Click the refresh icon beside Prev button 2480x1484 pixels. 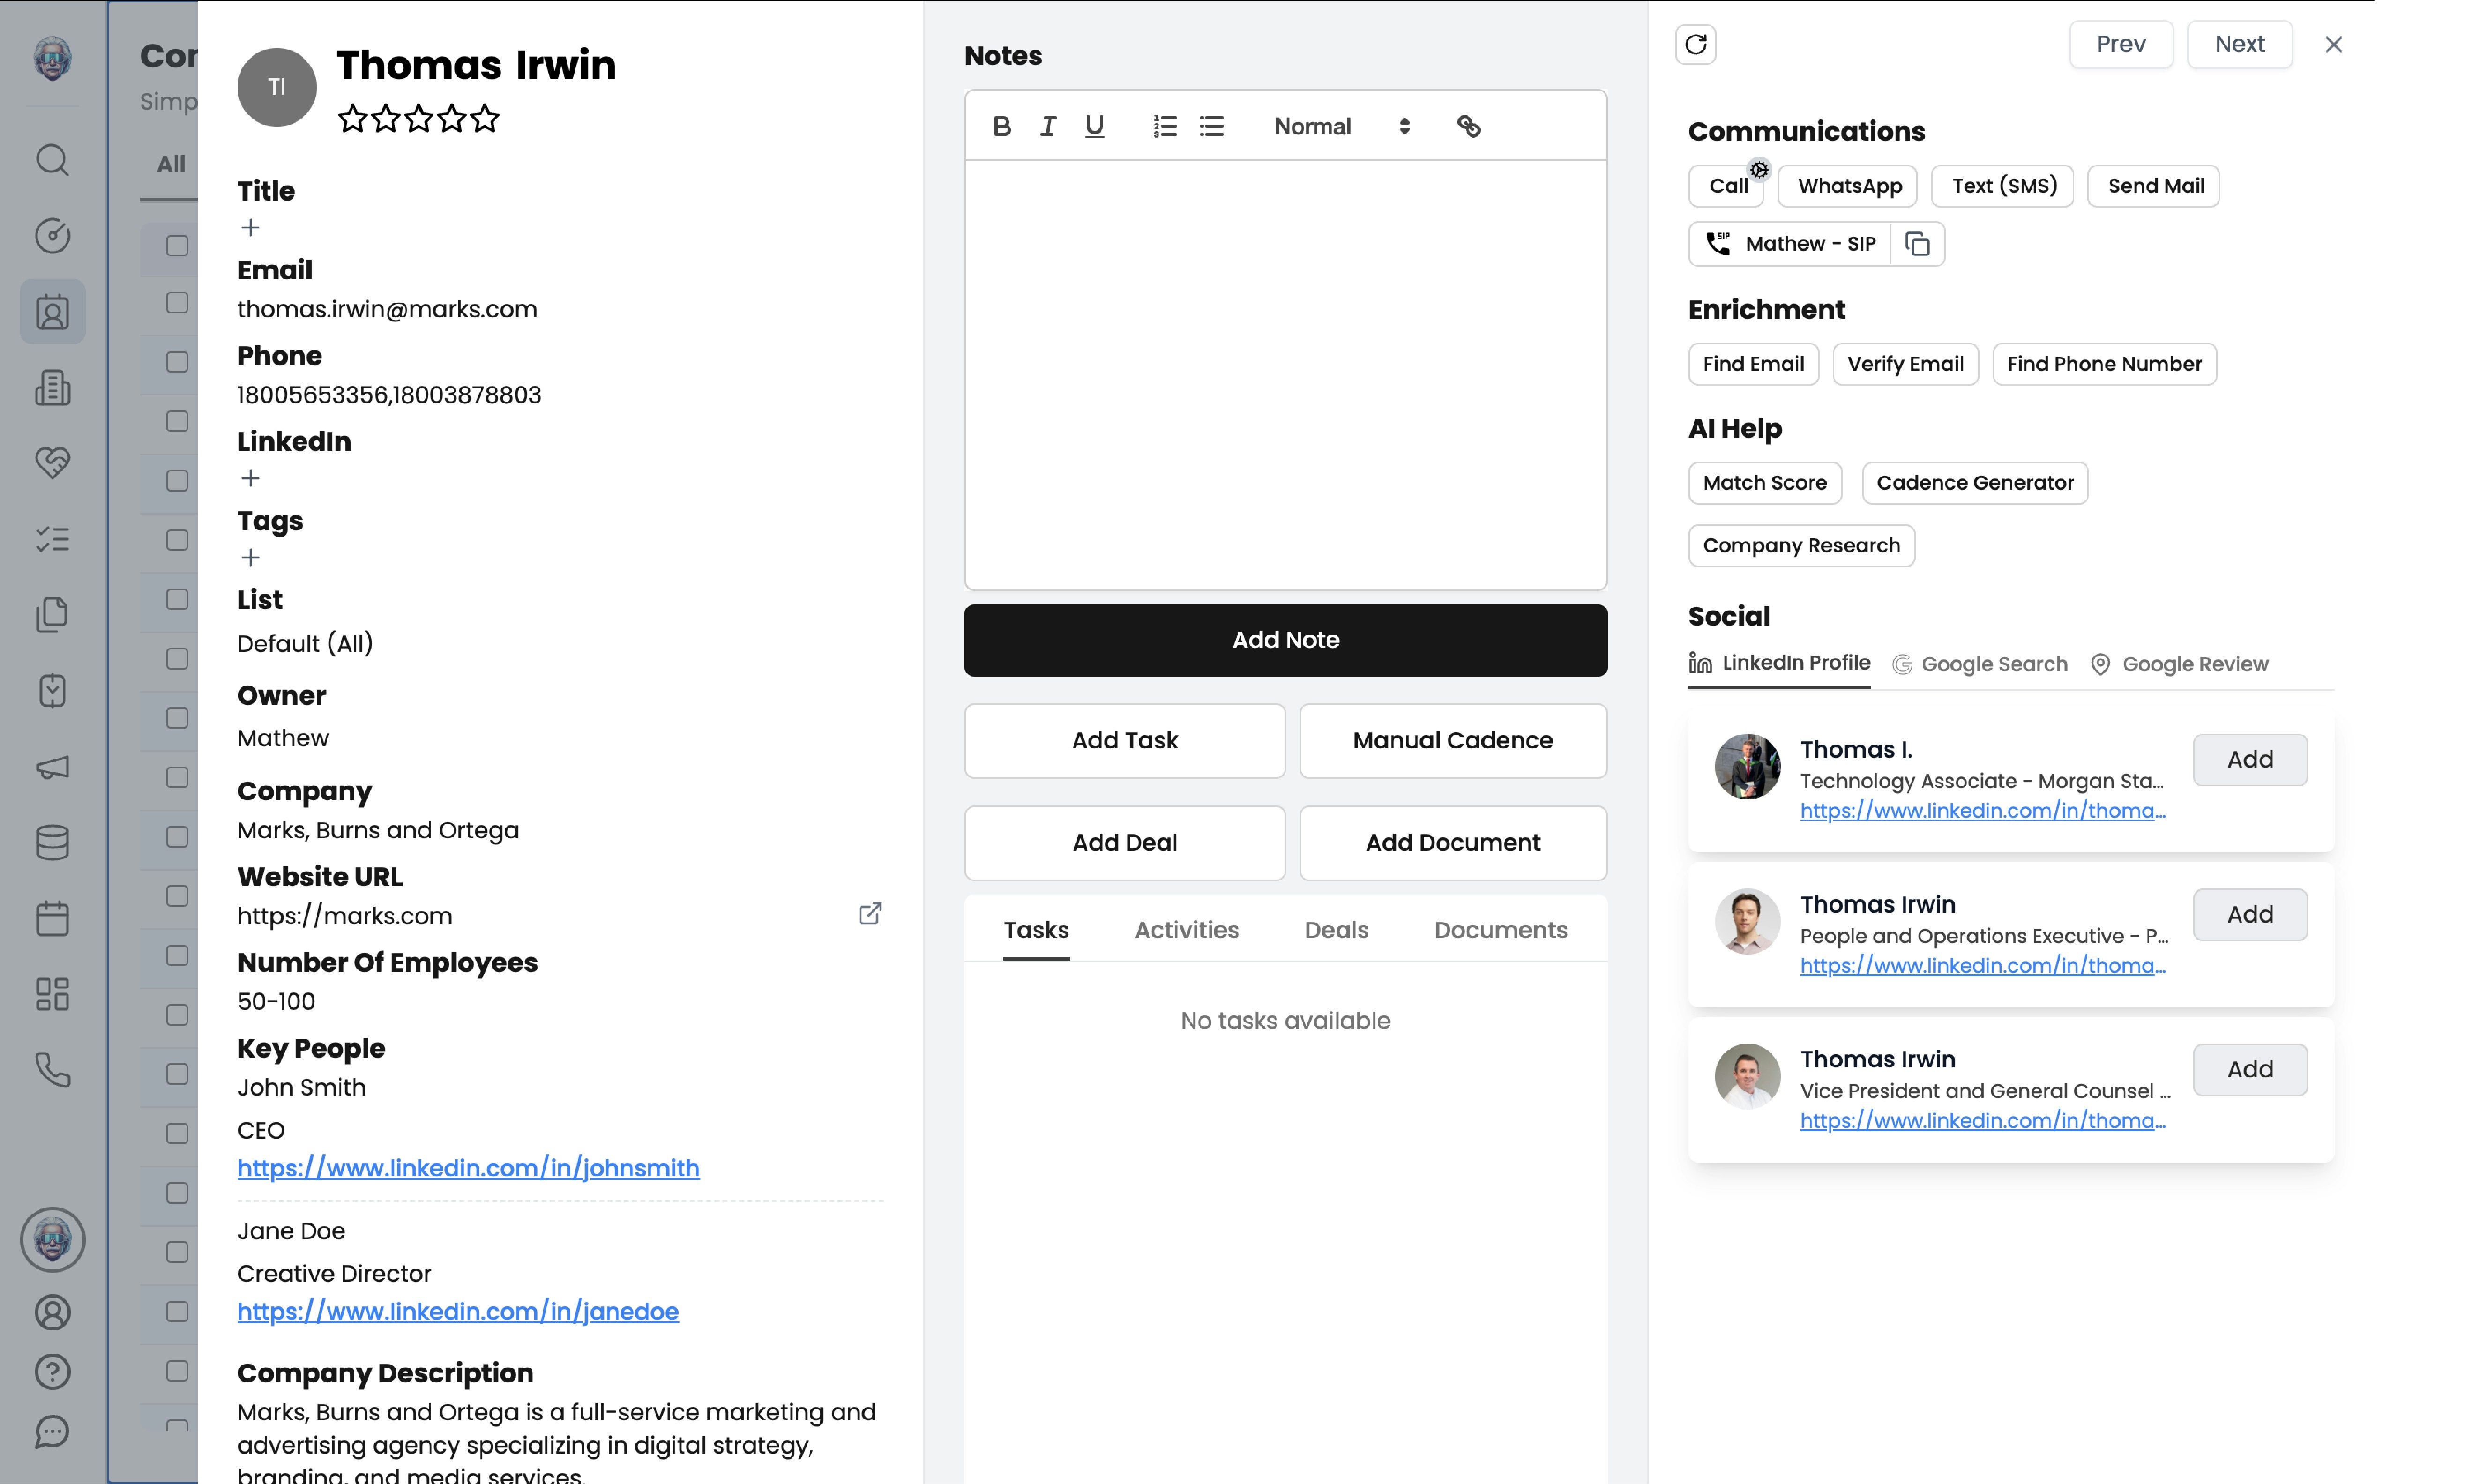1695,44
